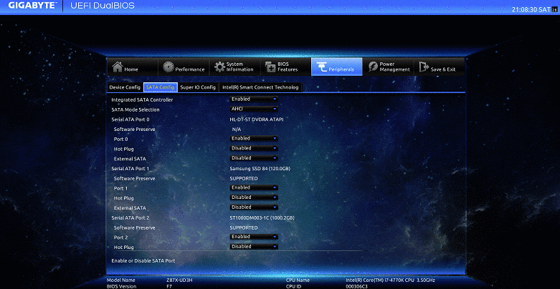Screen dimensions: 560x289
Task: Open External SATA dropdown under Port 1
Action: 254,207
